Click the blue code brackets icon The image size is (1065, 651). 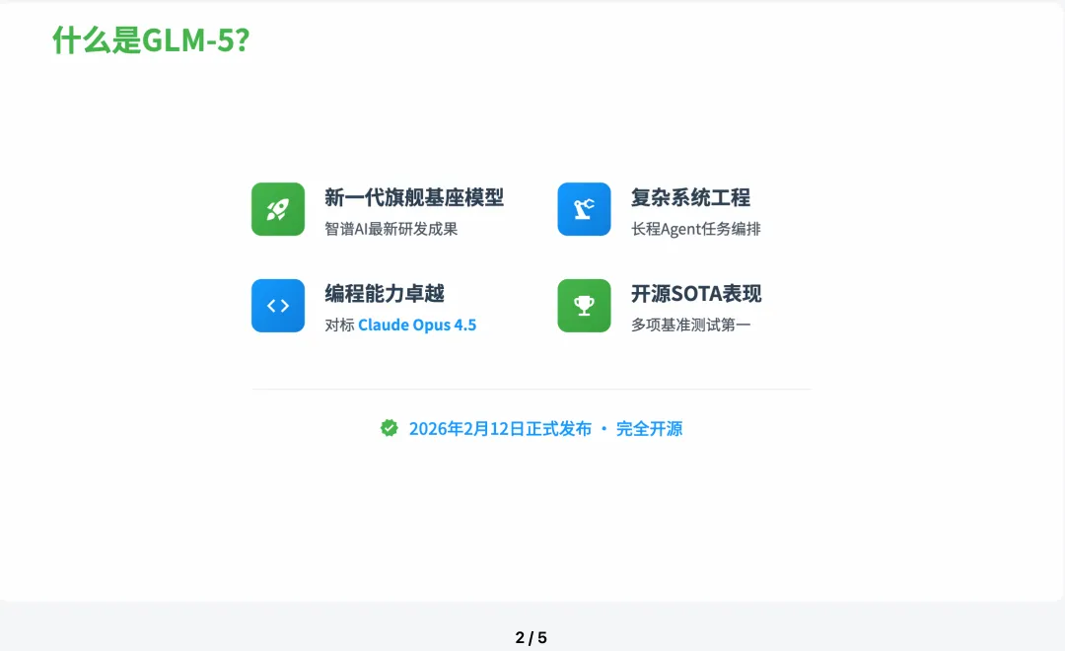click(x=278, y=306)
